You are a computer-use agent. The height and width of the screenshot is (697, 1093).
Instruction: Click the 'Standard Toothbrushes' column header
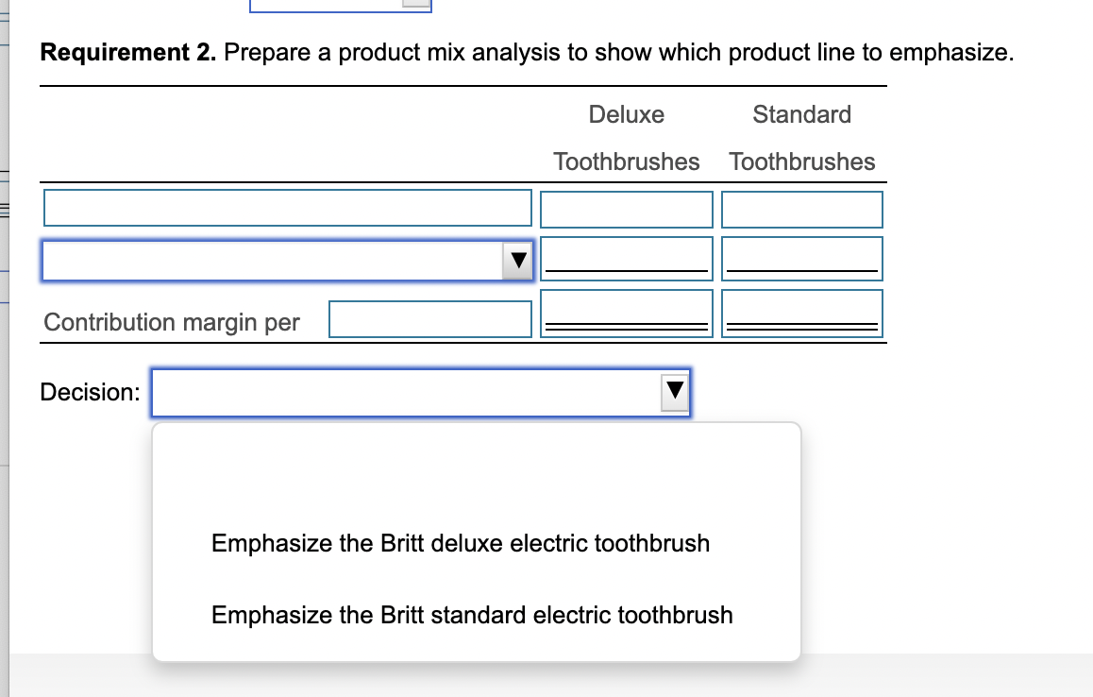tap(801, 138)
